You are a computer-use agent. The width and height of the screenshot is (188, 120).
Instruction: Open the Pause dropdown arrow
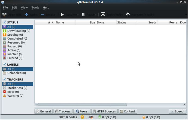tap(96, 15)
